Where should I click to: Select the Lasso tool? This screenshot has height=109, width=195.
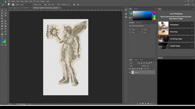pyautogui.click(x=2, y=13)
